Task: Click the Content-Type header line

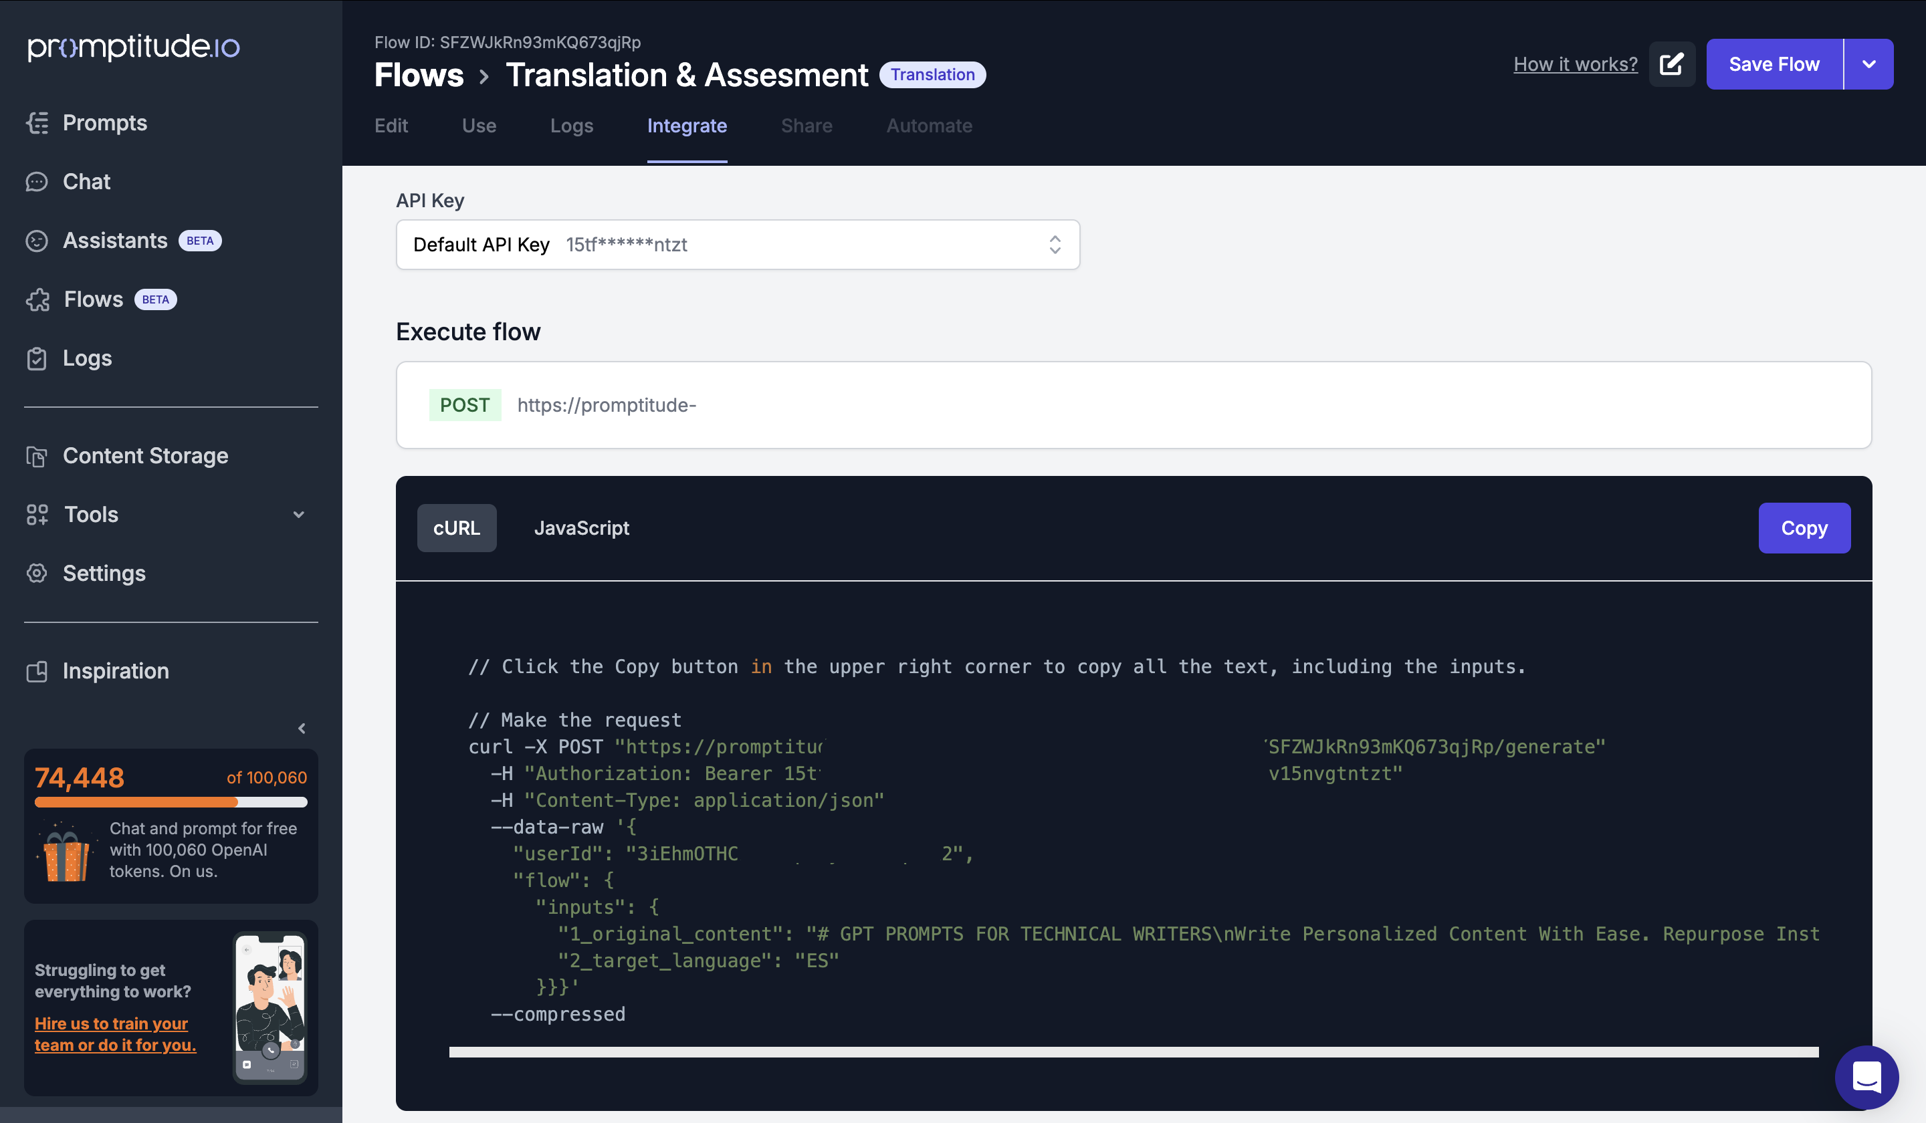Action: tap(687, 801)
